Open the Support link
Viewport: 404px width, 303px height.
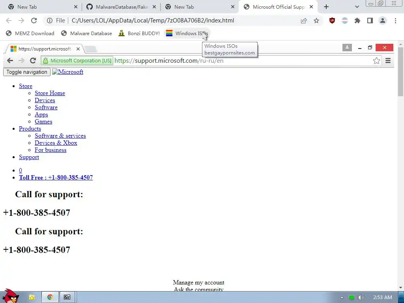point(29,157)
